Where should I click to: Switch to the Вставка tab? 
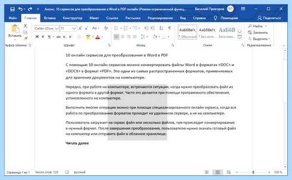tap(50, 18)
